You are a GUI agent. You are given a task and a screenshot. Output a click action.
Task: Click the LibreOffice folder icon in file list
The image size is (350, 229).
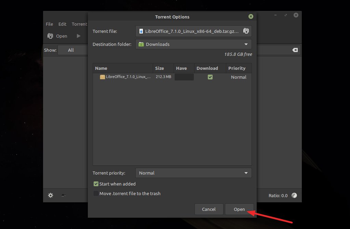point(103,77)
